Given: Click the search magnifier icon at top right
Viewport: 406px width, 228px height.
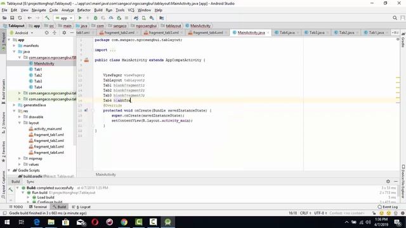Looking at the screenshot, I should pyautogui.click(x=395, y=18).
